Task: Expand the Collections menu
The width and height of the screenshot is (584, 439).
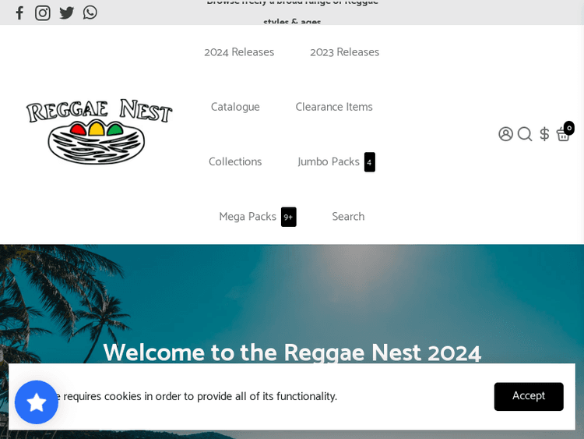Action: pyautogui.click(x=235, y=161)
